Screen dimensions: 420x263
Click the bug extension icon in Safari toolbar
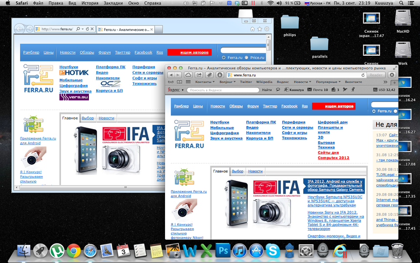click(x=209, y=75)
